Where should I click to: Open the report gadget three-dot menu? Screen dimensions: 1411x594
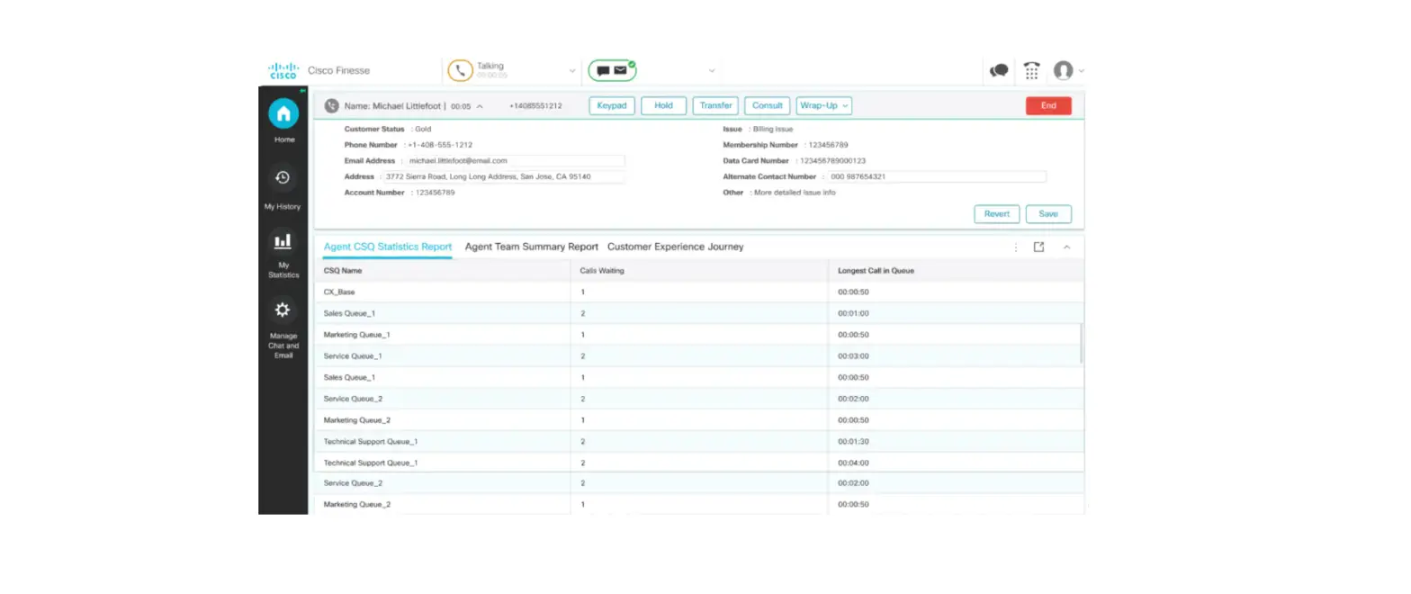point(1016,247)
